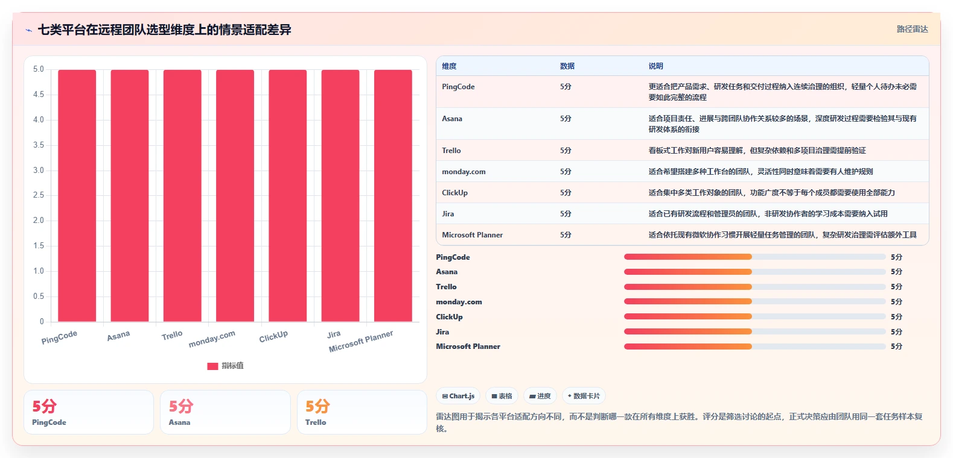953x458 pixels.
Task: Click the Microsoft Planner x-axis label
Action: (x=361, y=342)
